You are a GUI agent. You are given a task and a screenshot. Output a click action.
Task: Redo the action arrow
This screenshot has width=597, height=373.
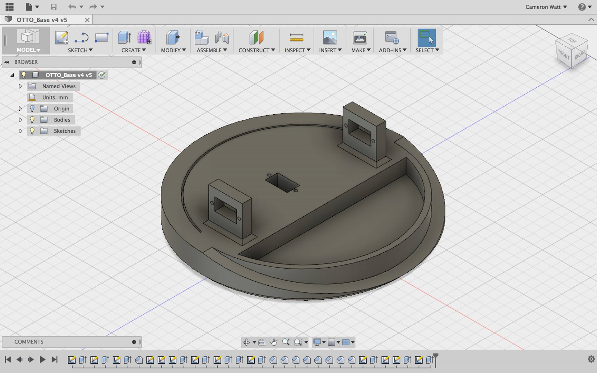(x=93, y=7)
